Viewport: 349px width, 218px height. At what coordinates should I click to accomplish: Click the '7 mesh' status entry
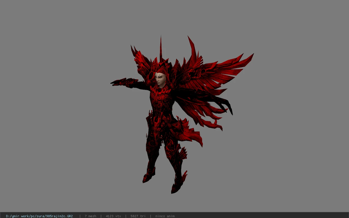[x=90, y=216]
